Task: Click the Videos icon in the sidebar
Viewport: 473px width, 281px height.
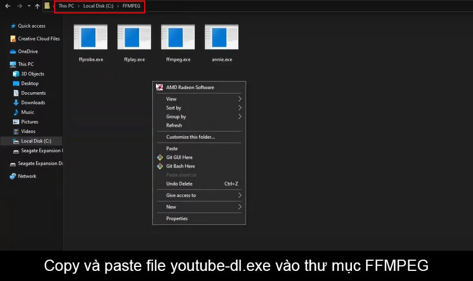Action: (16, 132)
